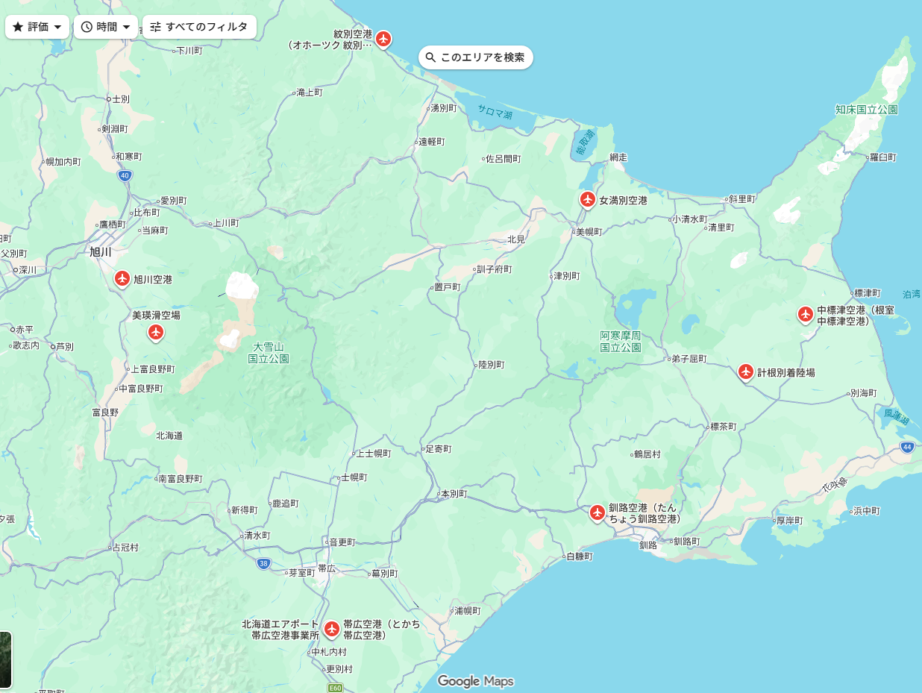Open the Biei gliding field (美瑛滑空場) marker
Viewport: 922px width, 693px height.
156,331
